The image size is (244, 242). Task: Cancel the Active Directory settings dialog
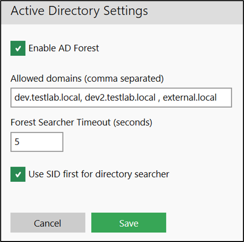point(48,222)
